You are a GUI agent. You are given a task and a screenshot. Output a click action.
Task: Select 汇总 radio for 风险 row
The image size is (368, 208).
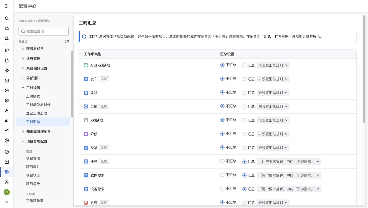coord(244,93)
